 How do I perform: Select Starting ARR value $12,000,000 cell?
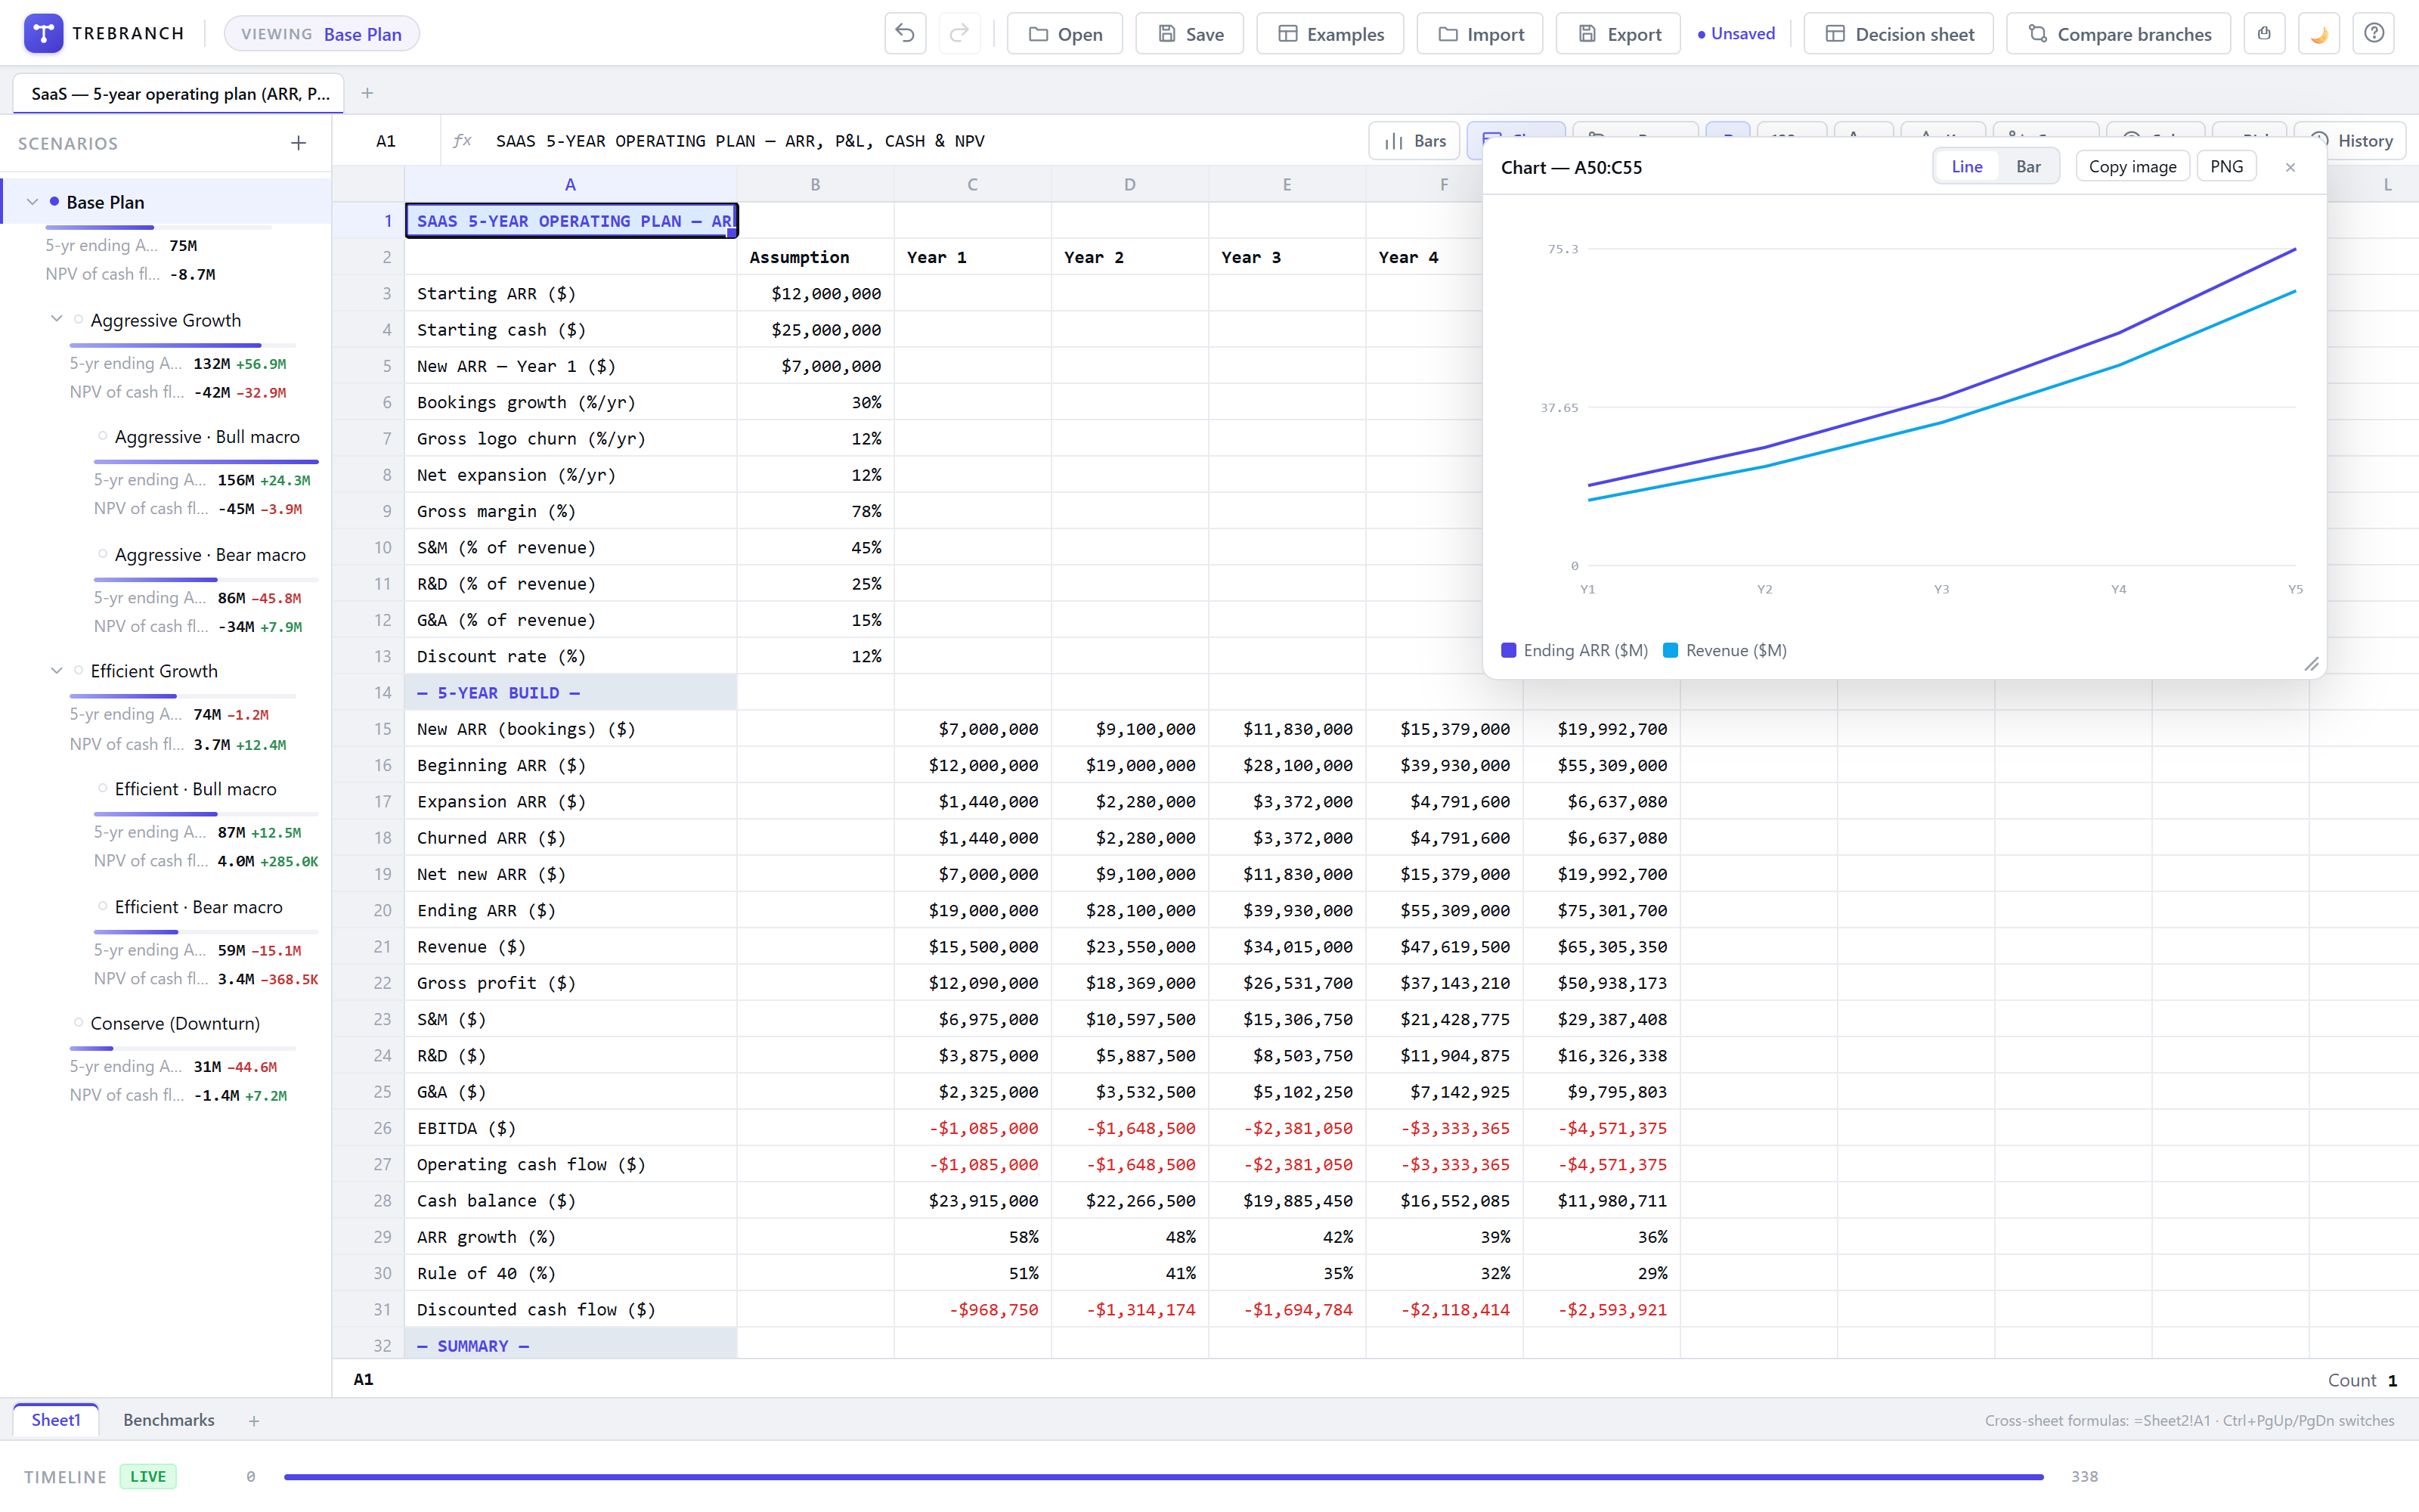815,293
